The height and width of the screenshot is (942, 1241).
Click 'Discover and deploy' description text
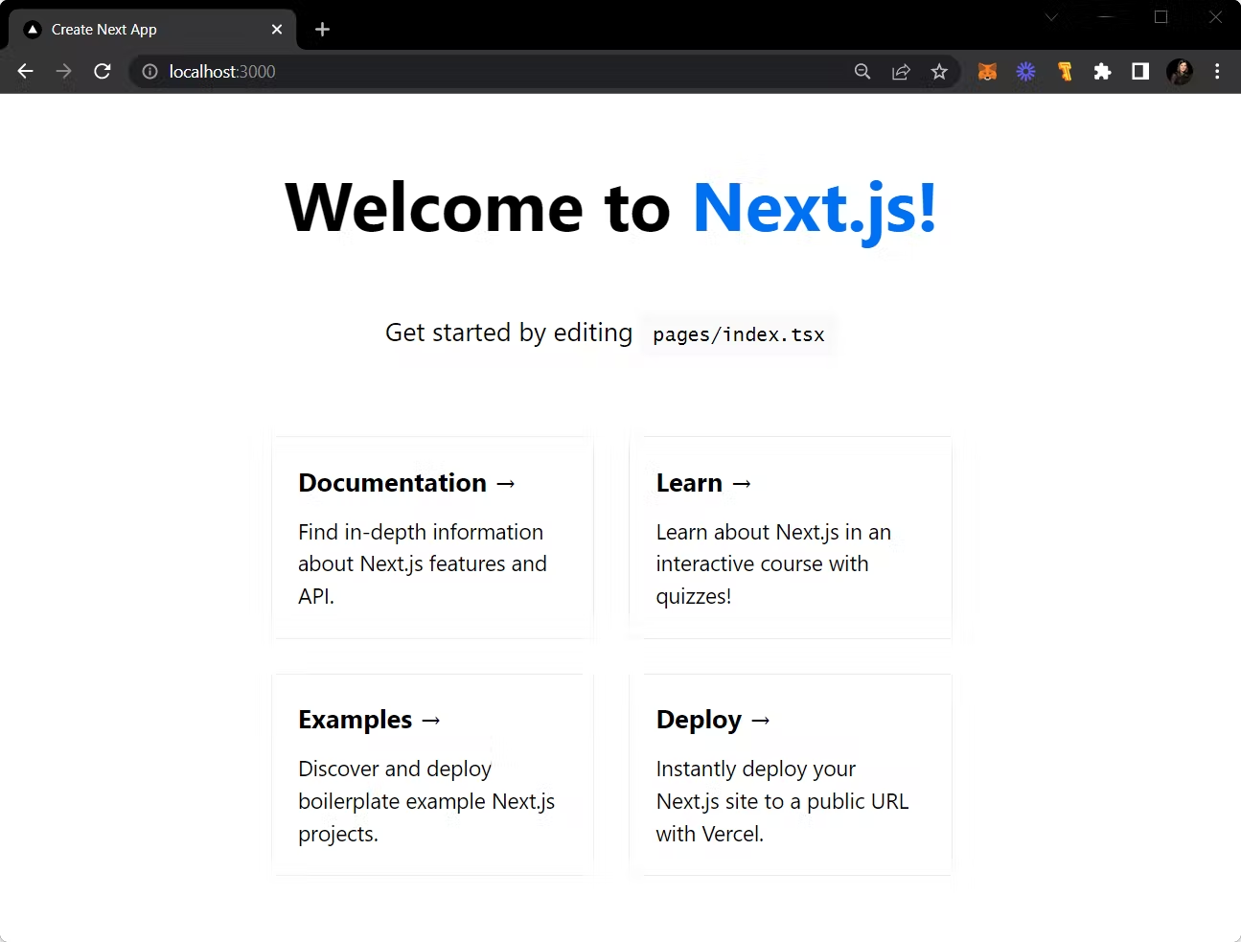pyautogui.click(x=395, y=769)
